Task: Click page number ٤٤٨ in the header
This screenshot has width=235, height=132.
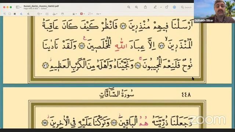Action: pos(186,95)
